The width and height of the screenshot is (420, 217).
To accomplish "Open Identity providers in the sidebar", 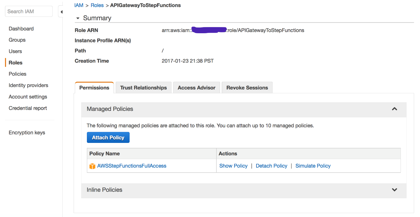I will [29, 85].
